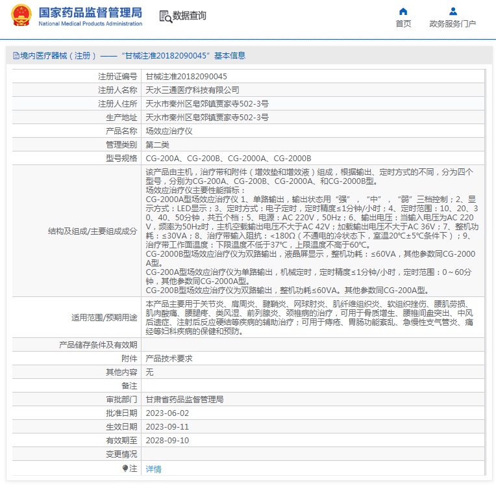Screen dimensions: 496x492
Task: Select approval department 甘肃省药品监督管理局
Action: 184,399
